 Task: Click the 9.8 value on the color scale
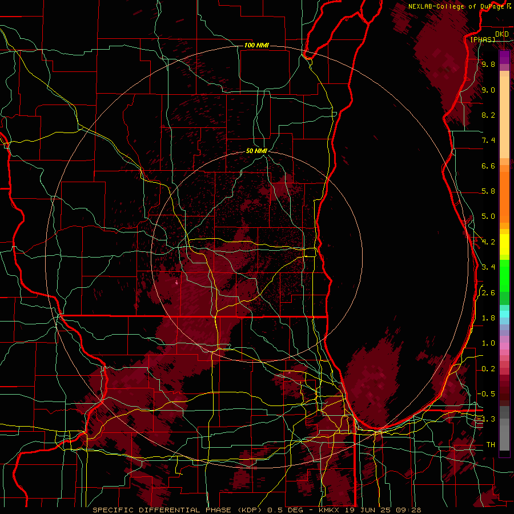(x=488, y=65)
